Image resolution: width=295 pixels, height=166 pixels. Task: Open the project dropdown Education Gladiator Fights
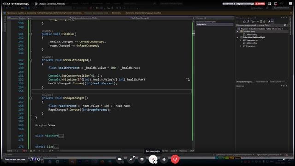point(38,18)
